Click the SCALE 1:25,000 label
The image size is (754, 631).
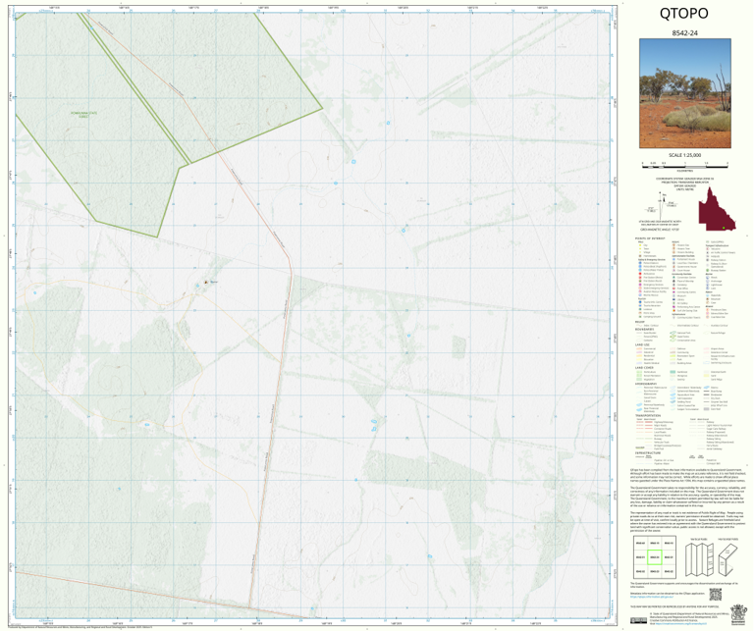click(x=684, y=155)
